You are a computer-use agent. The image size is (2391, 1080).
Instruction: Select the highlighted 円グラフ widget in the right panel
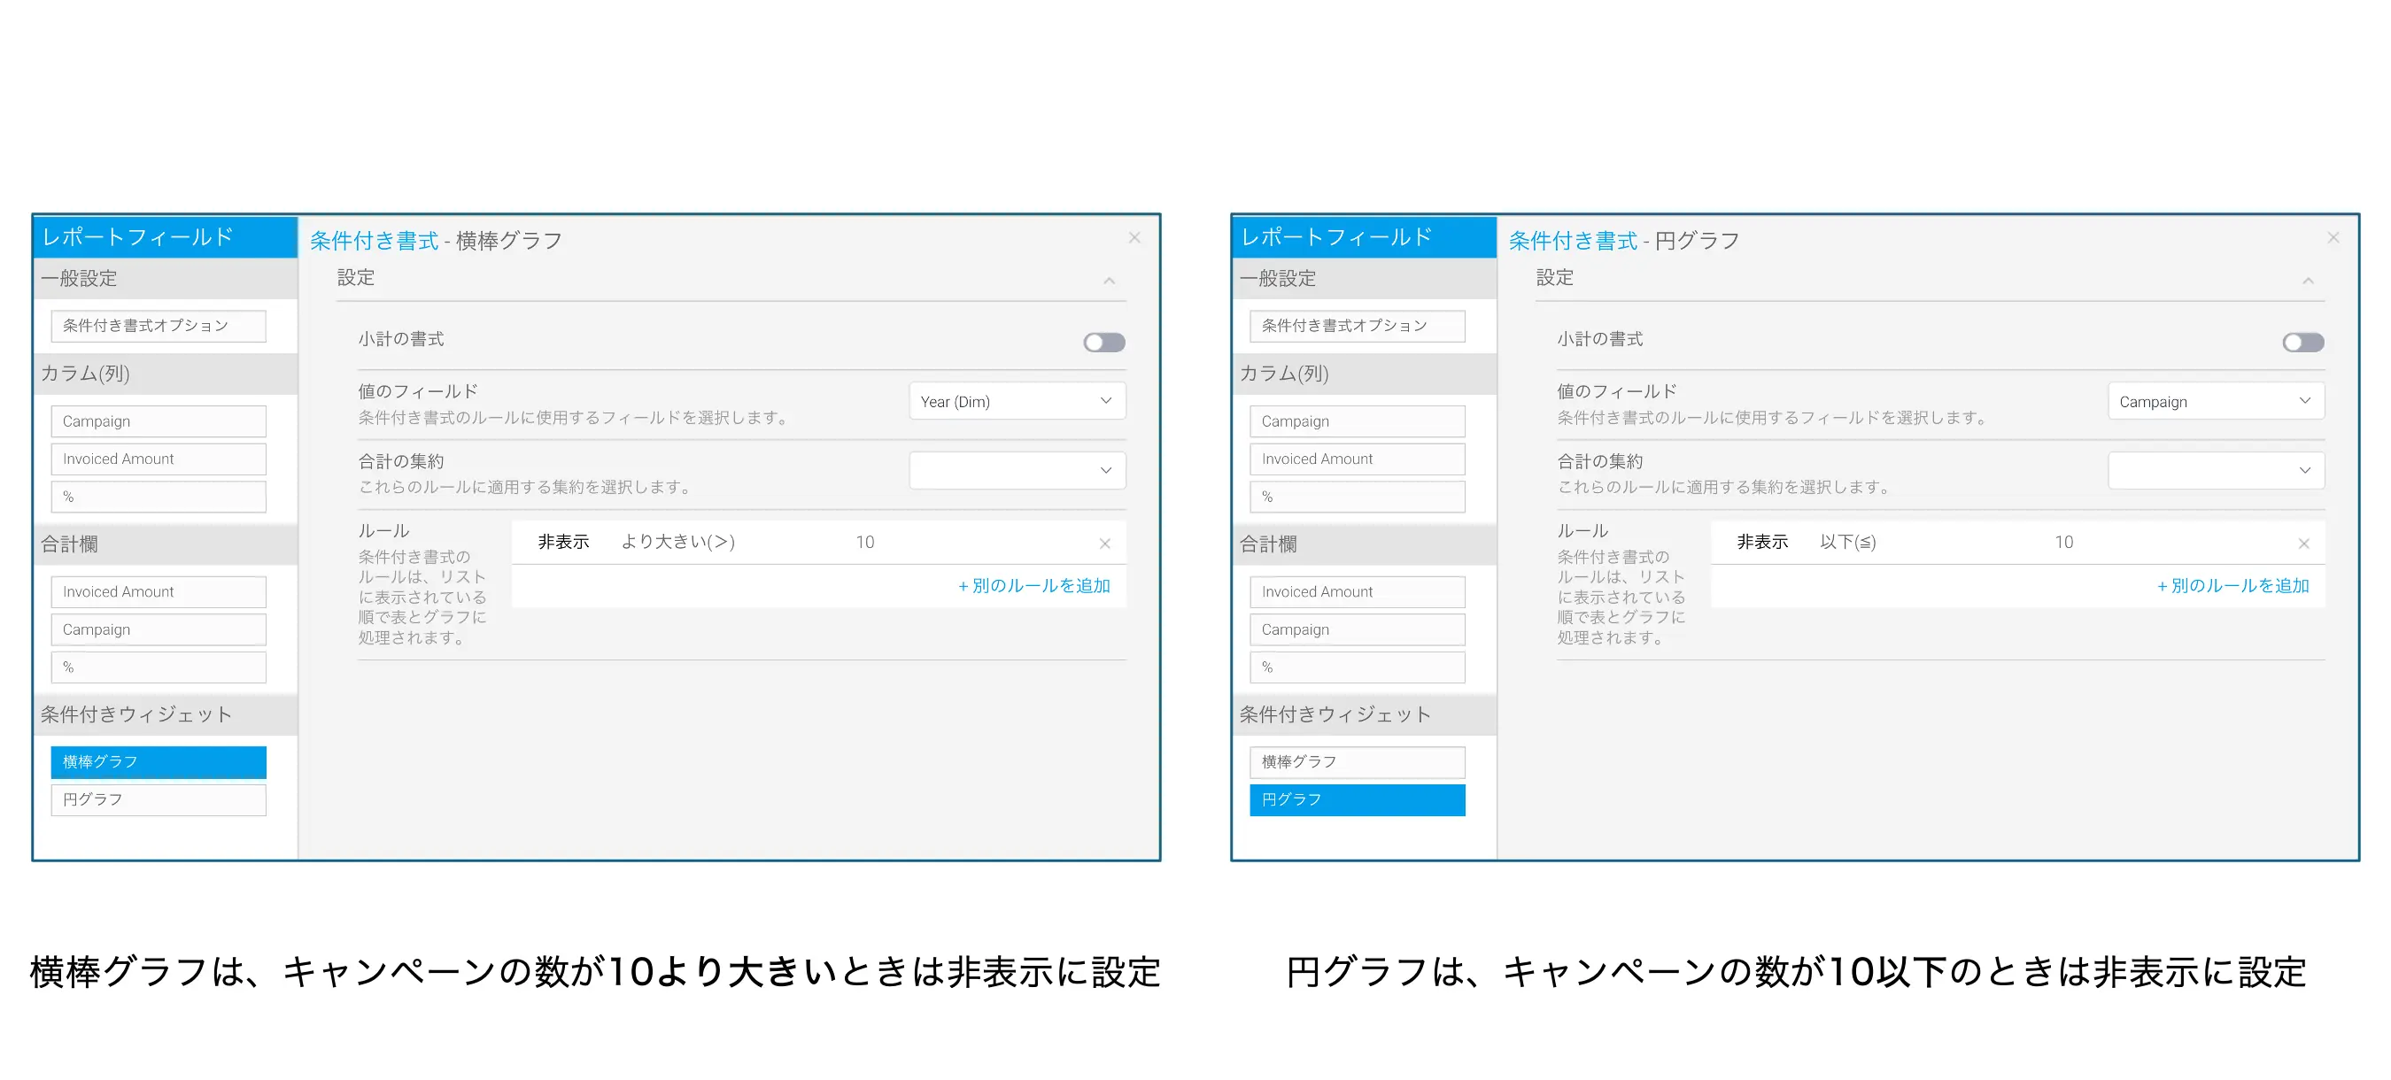1356,799
